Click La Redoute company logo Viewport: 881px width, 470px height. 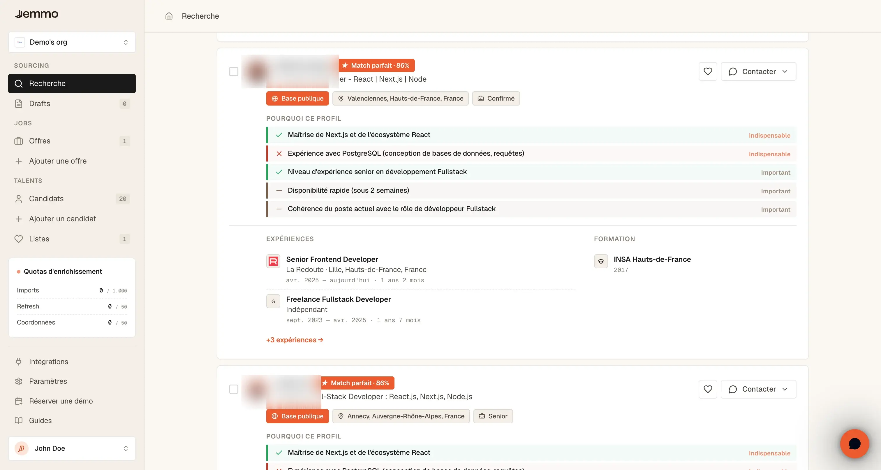click(273, 262)
